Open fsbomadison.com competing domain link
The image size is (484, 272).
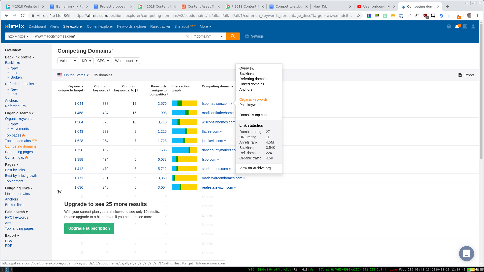tap(216, 104)
